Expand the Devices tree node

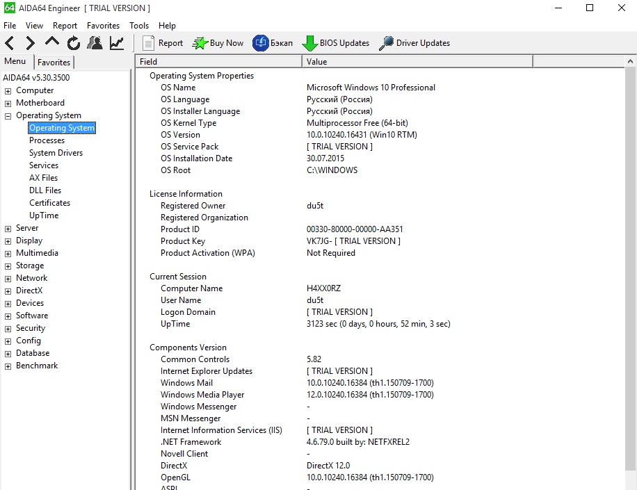tap(8, 304)
